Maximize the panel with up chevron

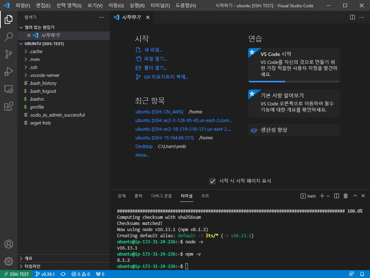coord(355,196)
